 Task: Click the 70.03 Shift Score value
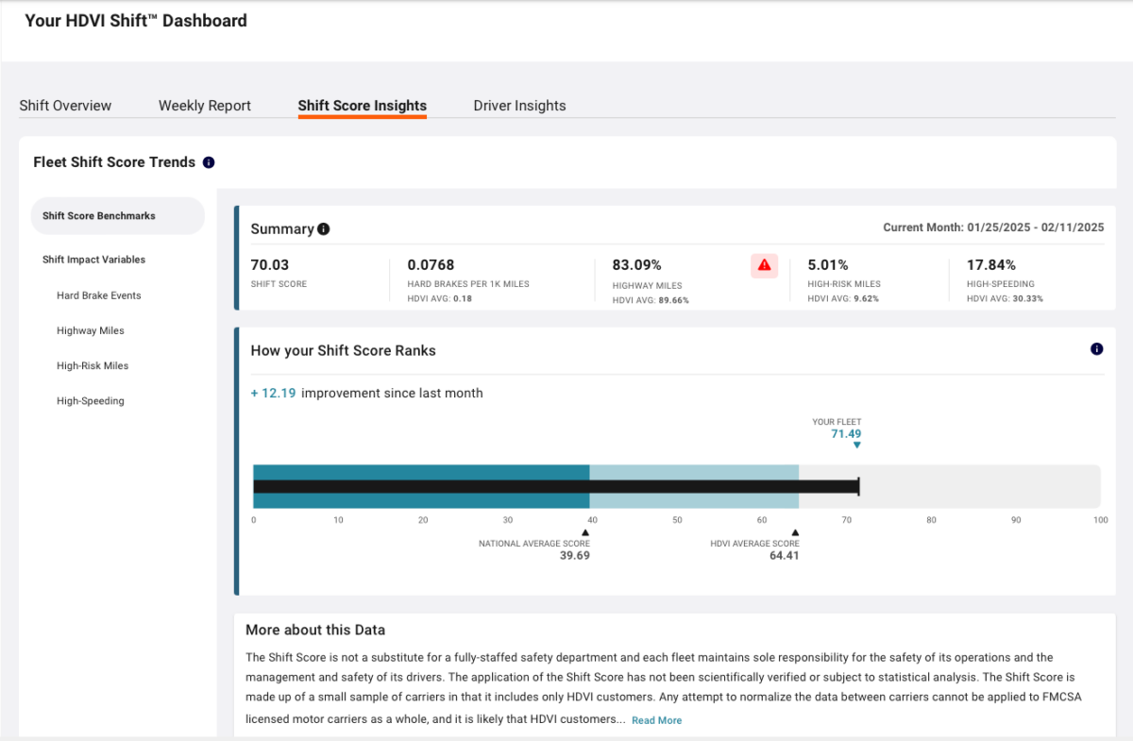[x=270, y=265]
